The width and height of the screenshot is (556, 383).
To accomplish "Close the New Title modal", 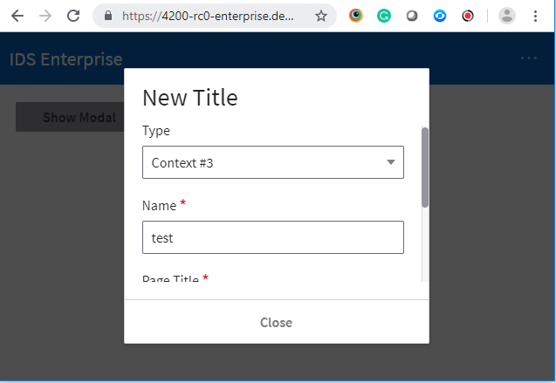I will click(x=276, y=323).
